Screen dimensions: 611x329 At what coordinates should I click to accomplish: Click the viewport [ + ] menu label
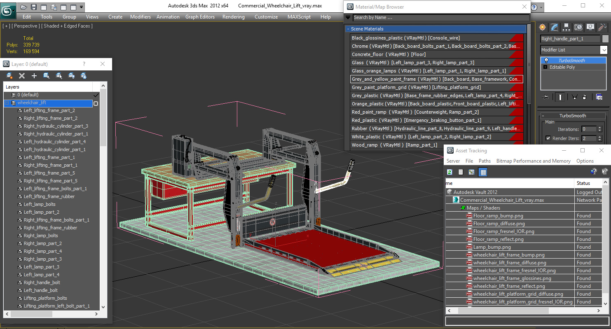pyautogui.click(x=6, y=26)
